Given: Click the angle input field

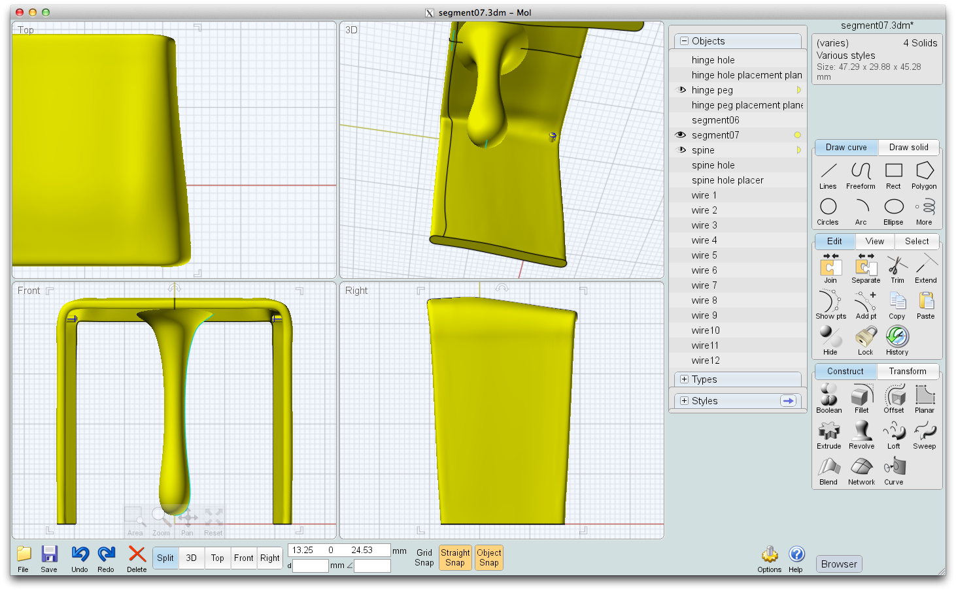Looking at the screenshot, I should [372, 566].
